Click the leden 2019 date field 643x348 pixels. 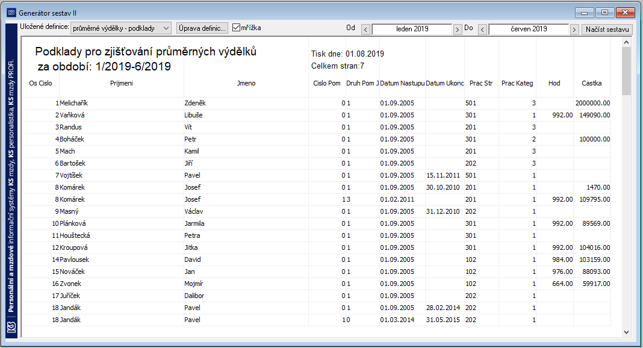(x=412, y=29)
